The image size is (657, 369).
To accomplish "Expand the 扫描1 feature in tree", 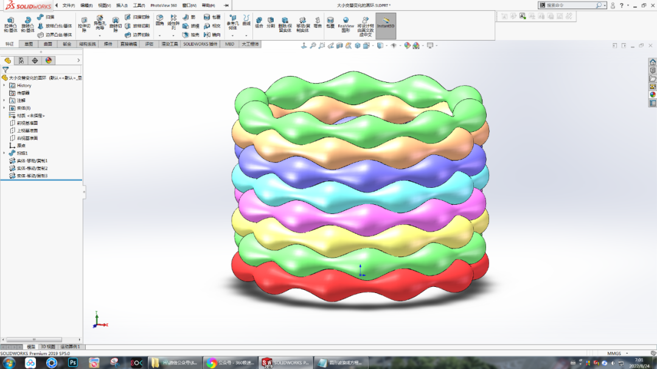I will (x=3, y=153).
